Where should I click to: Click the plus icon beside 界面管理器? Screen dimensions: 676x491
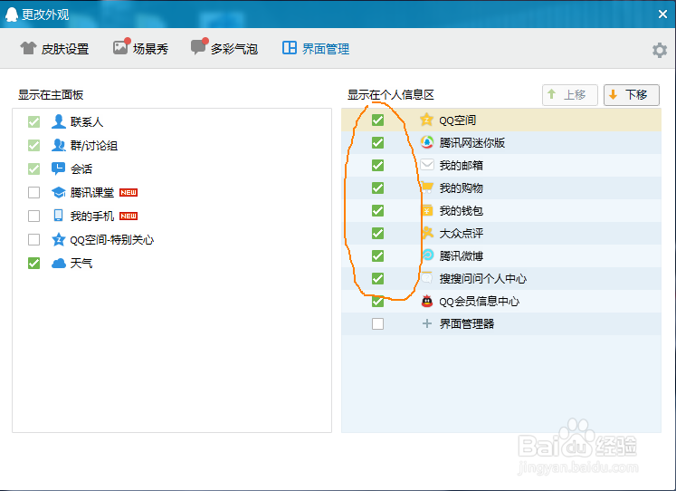tap(427, 323)
